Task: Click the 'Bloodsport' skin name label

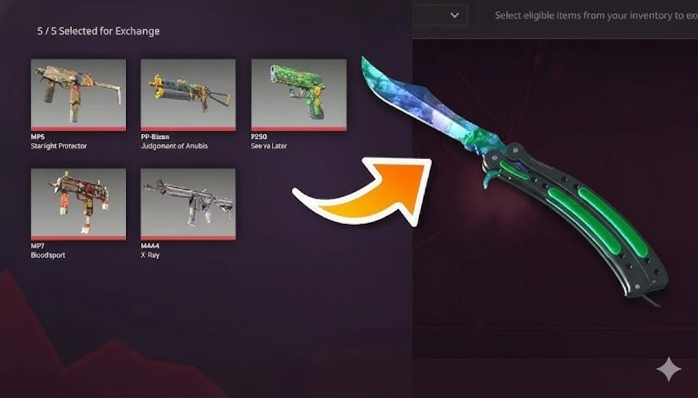Action: click(48, 255)
